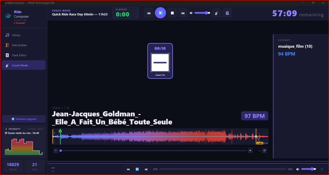329x175 pixels.
Task: Click the clapperboard icon in header
Action: pyautogui.click(x=227, y=13)
